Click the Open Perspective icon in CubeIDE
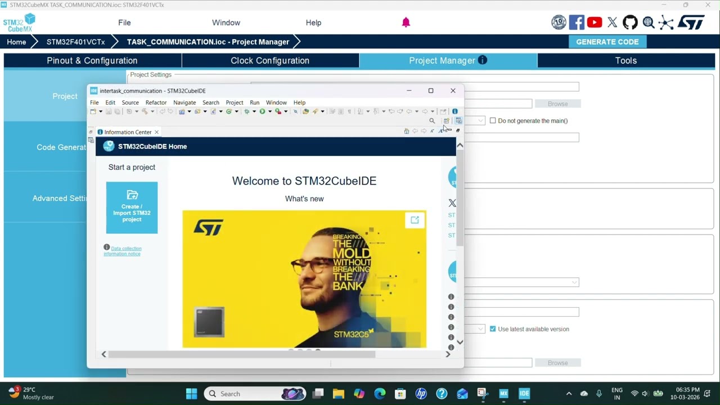The width and height of the screenshot is (720, 405). coord(447,121)
